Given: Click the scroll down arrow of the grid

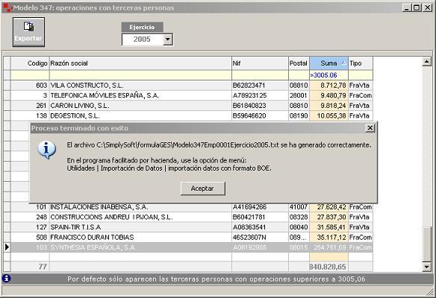Looking at the screenshot, I should (x=426, y=267).
